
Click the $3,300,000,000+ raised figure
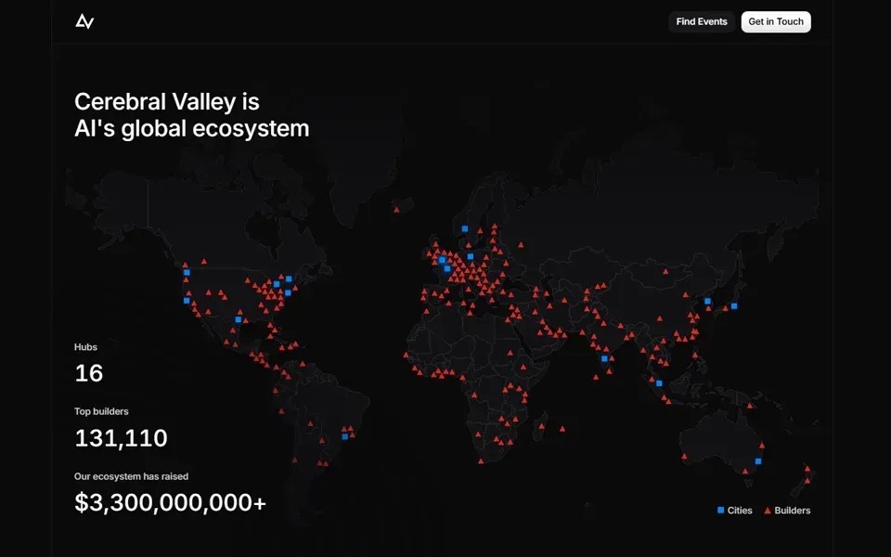point(170,502)
